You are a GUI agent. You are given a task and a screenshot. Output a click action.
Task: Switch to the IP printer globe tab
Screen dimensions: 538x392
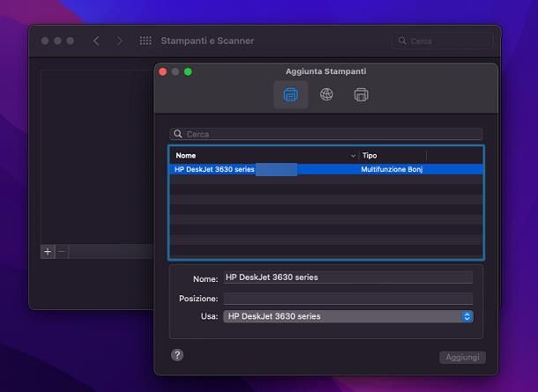tap(326, 94)
